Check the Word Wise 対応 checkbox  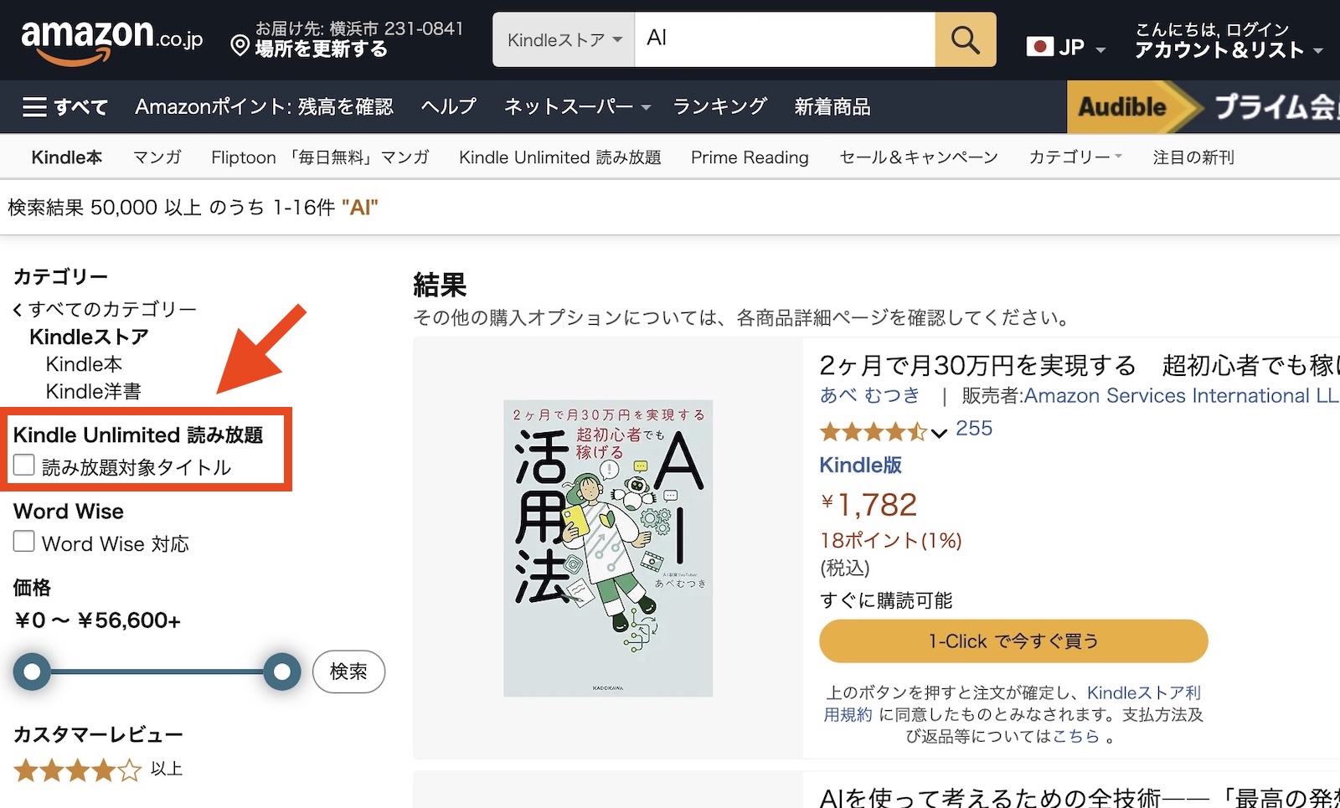click(x=24, y=542)
